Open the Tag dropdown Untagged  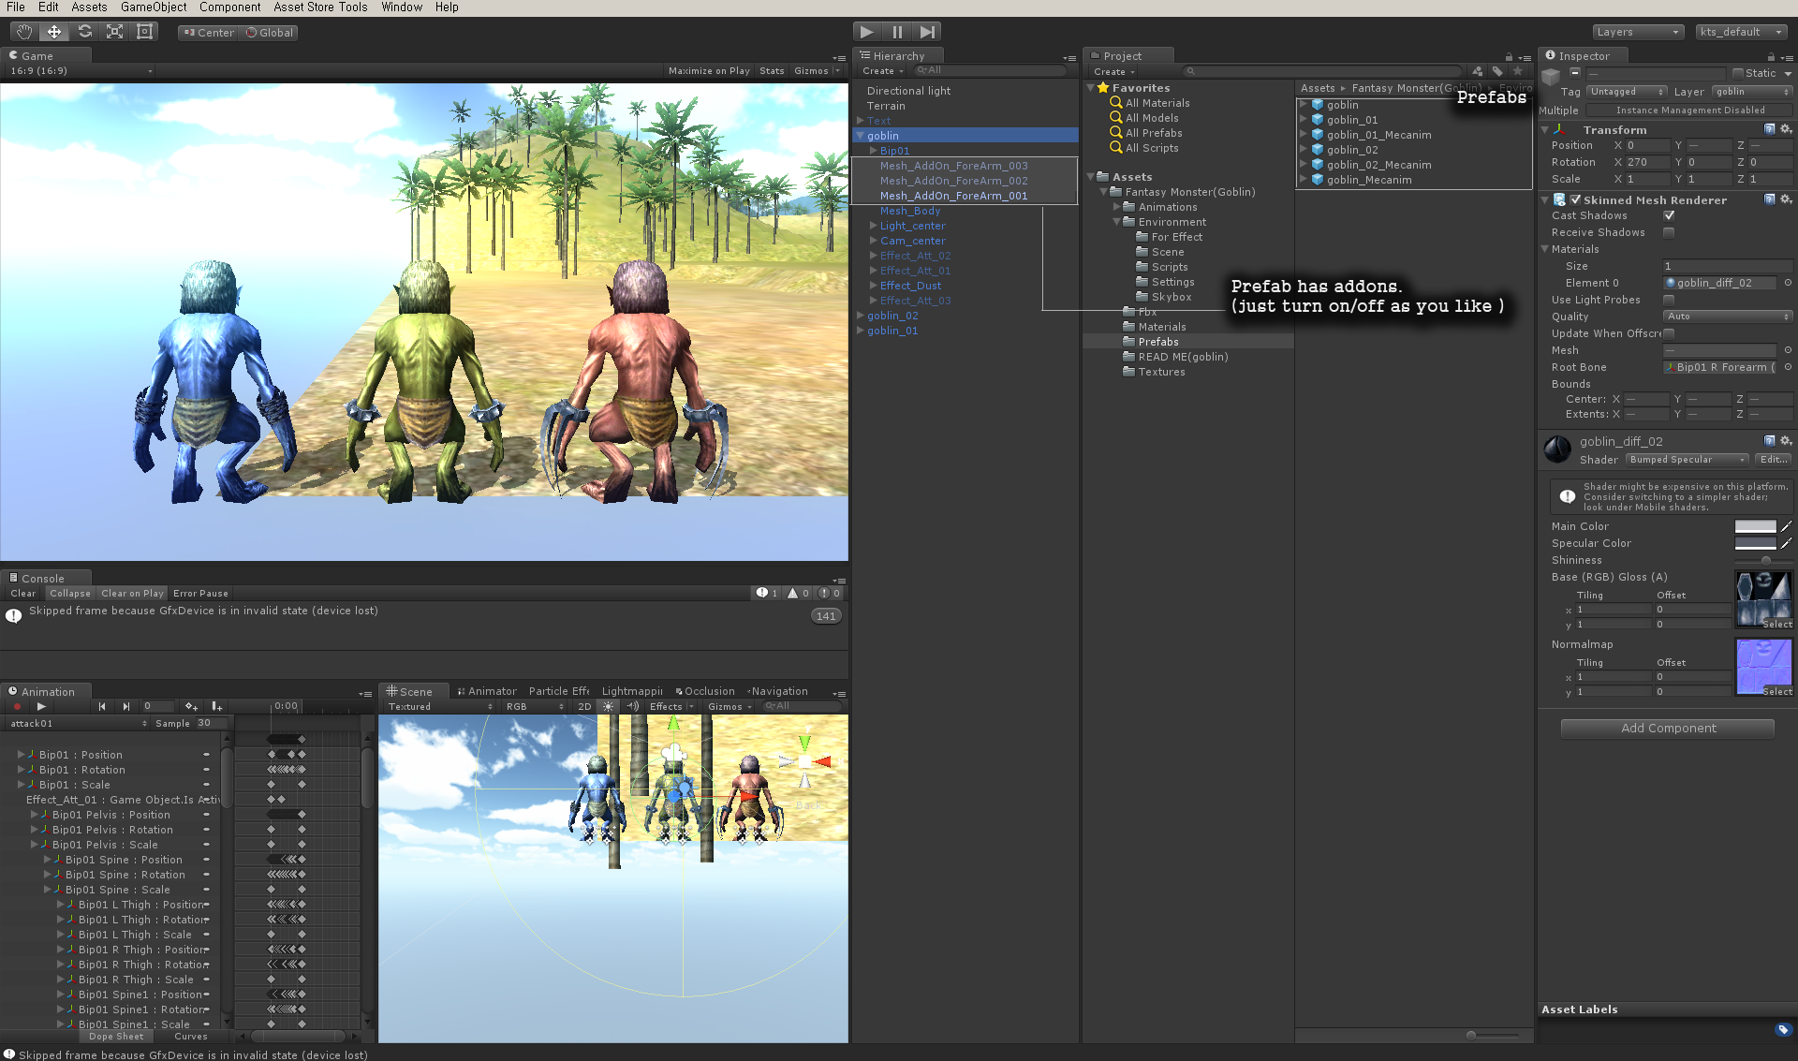click(x=1628, y=92)
